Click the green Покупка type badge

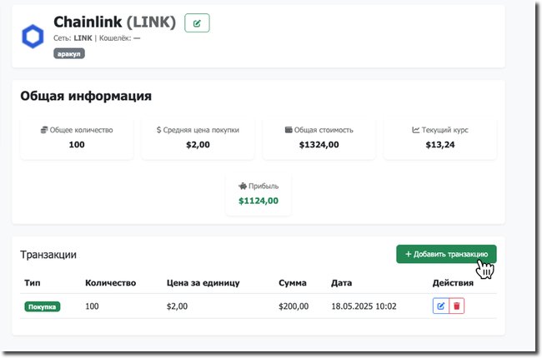pos(43,306)
